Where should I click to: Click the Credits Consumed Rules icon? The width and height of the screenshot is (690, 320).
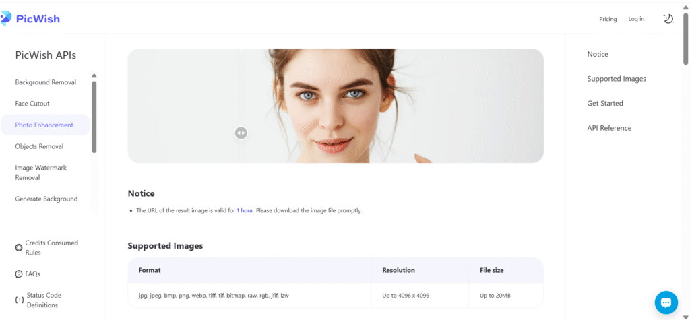click(x=19, y=247)
